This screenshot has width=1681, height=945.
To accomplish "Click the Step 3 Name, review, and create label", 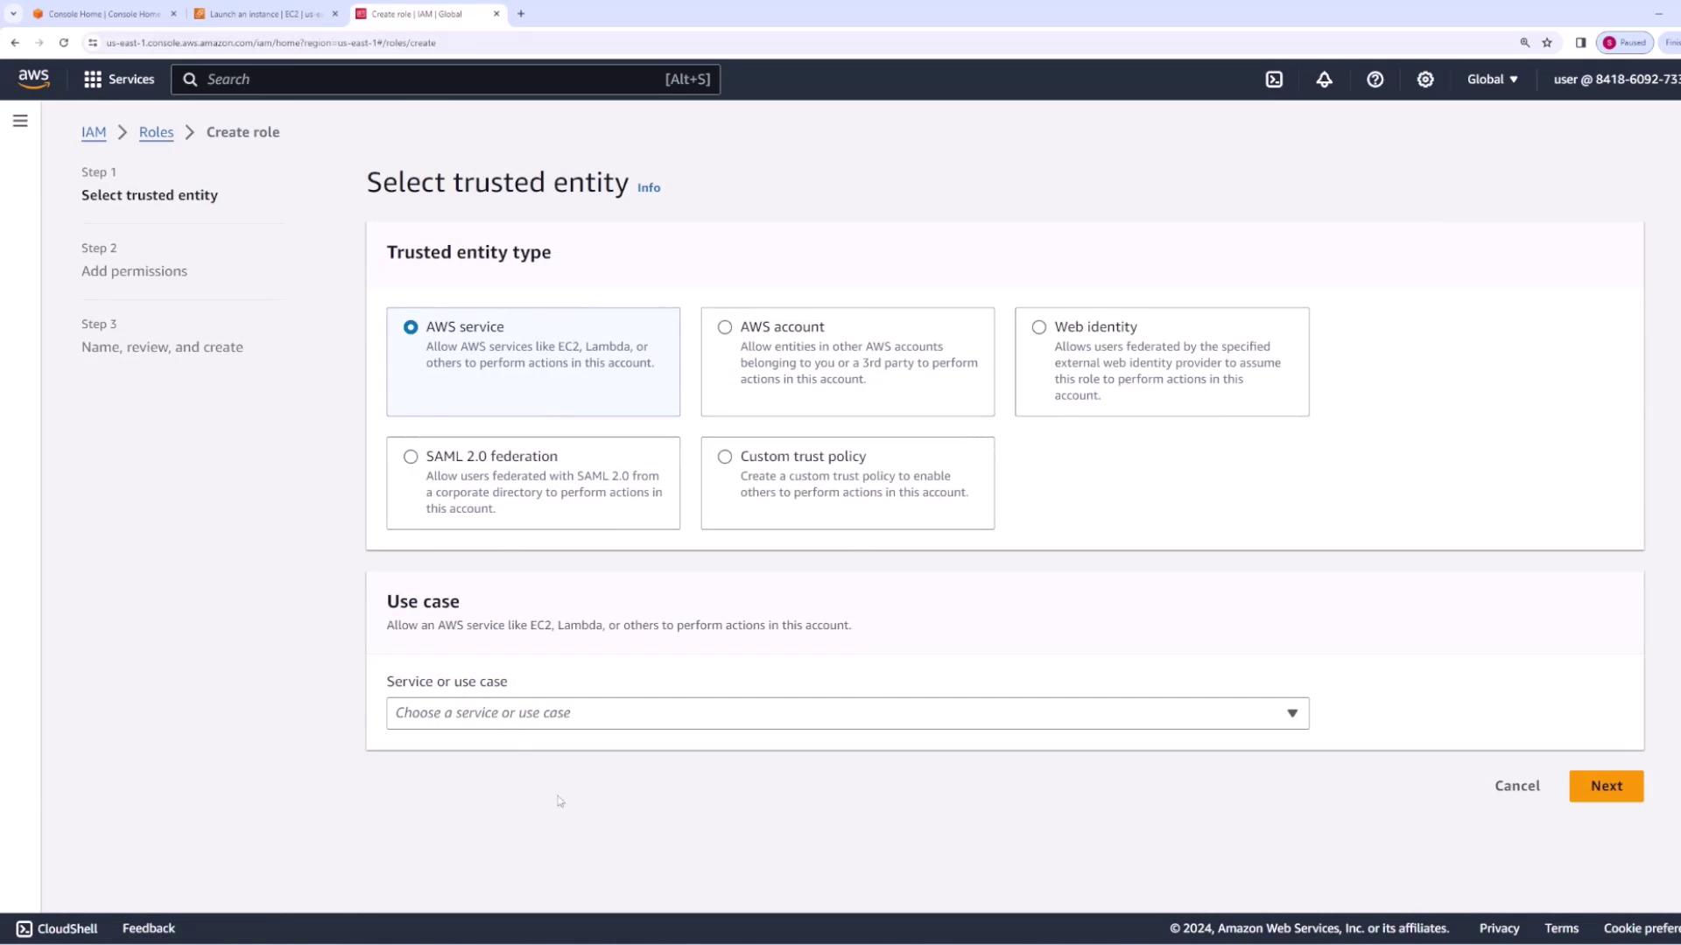I will click(162, 347).
